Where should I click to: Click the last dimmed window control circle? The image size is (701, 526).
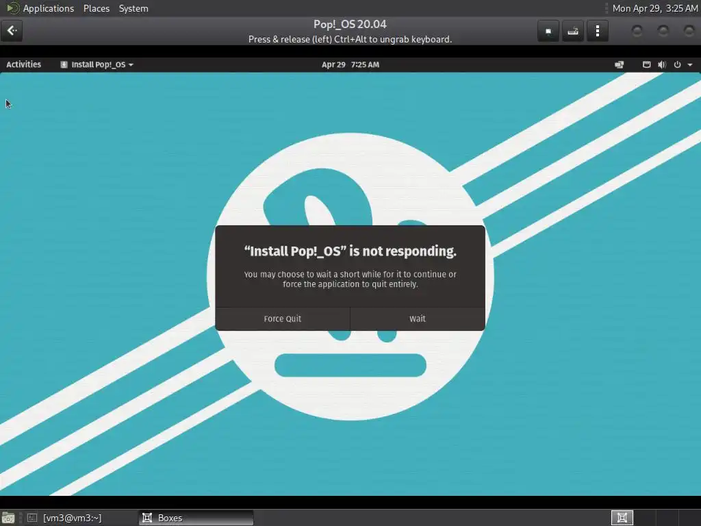click(689, 31)
